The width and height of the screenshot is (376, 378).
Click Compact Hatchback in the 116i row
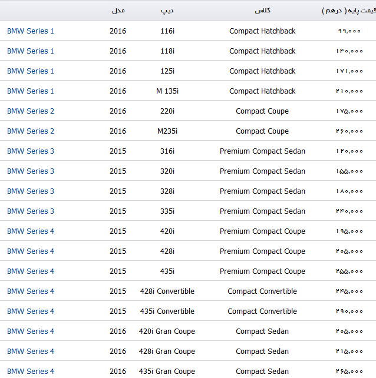tap(262, 31)
